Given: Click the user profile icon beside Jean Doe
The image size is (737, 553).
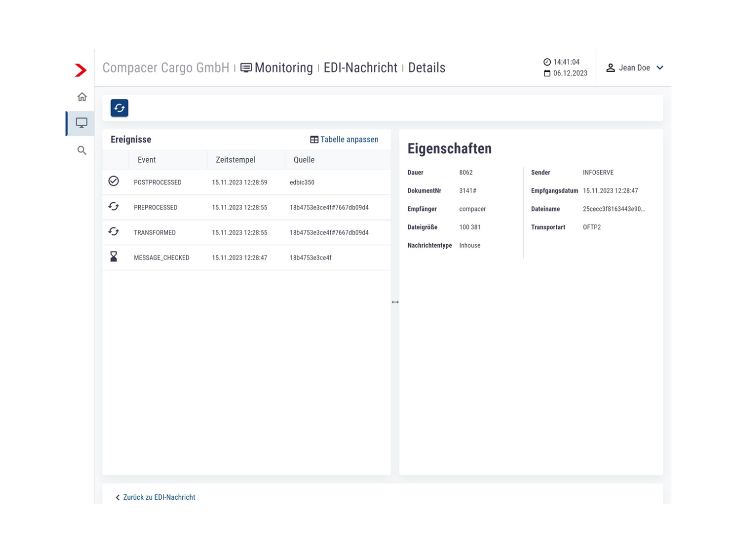Looking at the screenshot, I should (611, 68).
